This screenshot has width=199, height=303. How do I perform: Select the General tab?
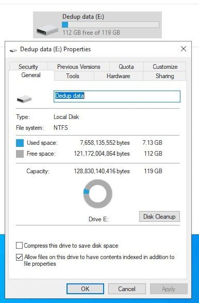[x=31, y=75]
